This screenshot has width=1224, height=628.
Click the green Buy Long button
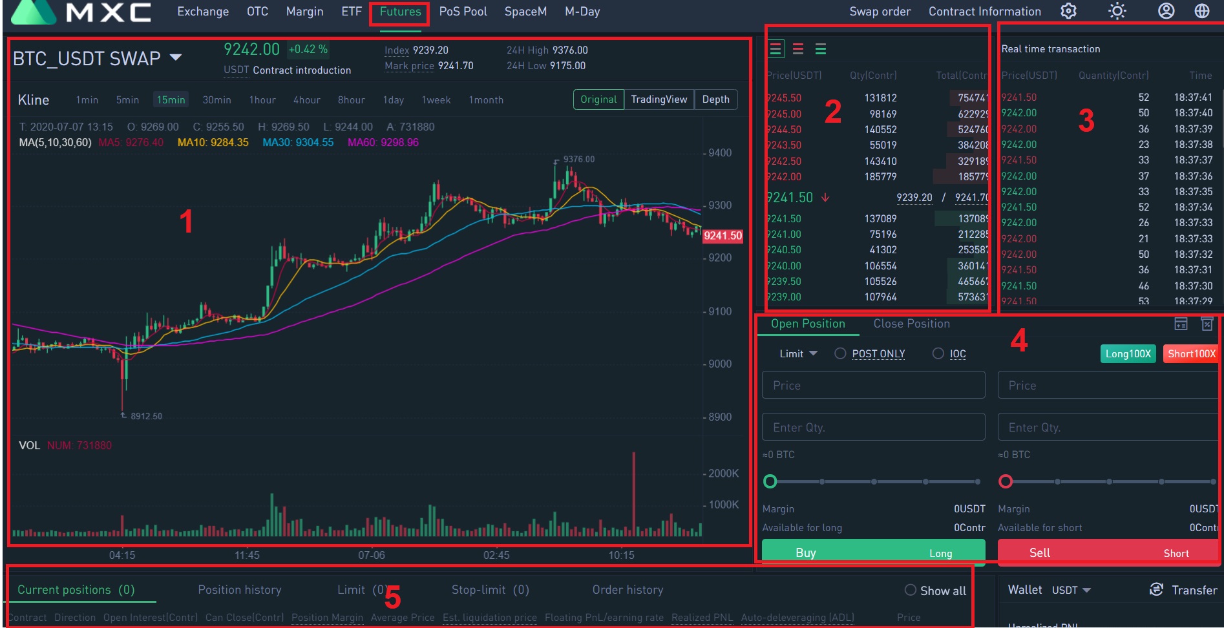pyautogui.click(x=873, y=552)
